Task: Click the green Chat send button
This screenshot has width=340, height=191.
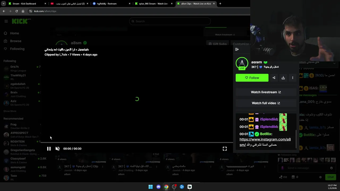Action: [x=331, y=177]
